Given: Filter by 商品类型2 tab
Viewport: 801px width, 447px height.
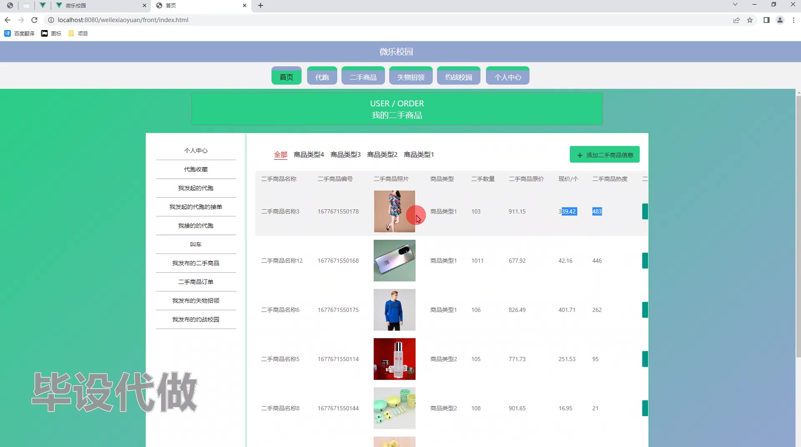Looking at the screenshot, I should coord(382,155).
